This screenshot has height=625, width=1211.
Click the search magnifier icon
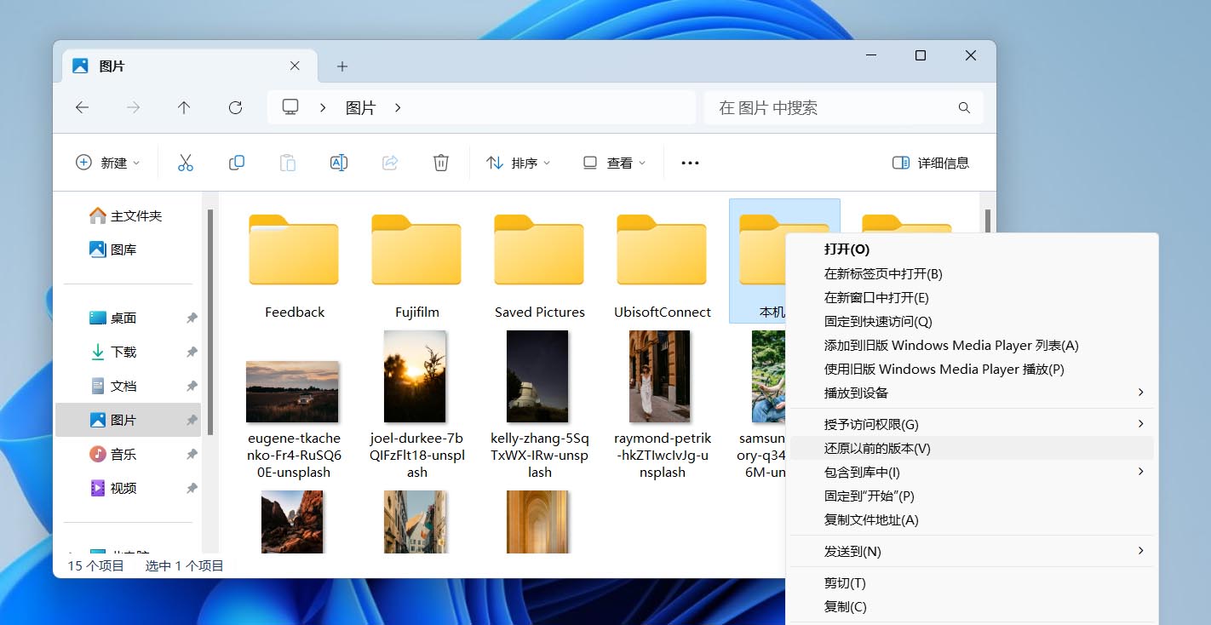coord(964,108)
